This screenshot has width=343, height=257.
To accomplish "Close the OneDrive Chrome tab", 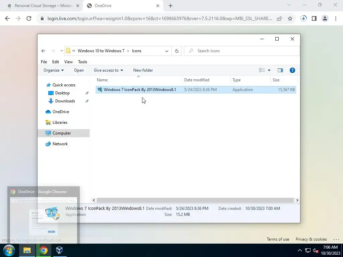I will tap(158, 6).
